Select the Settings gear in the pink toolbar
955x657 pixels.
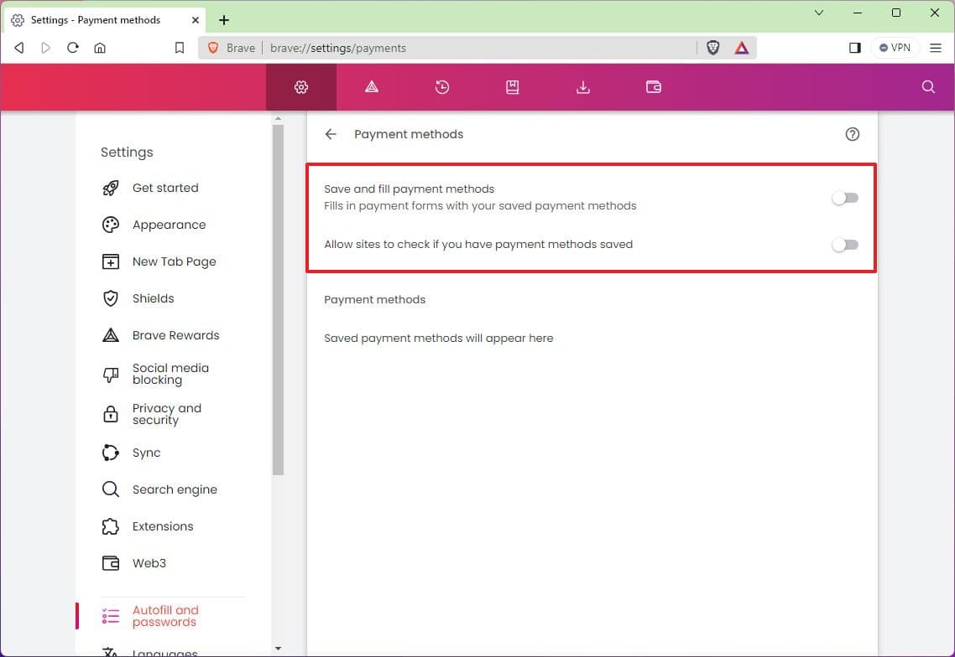coord(300,86)
